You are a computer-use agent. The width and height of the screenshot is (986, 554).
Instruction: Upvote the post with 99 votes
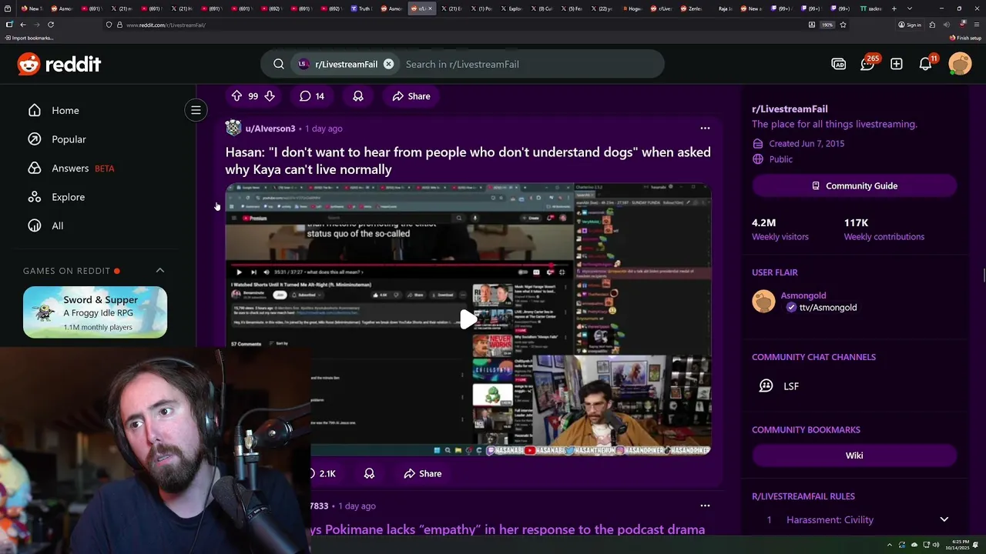click(236, 96)
